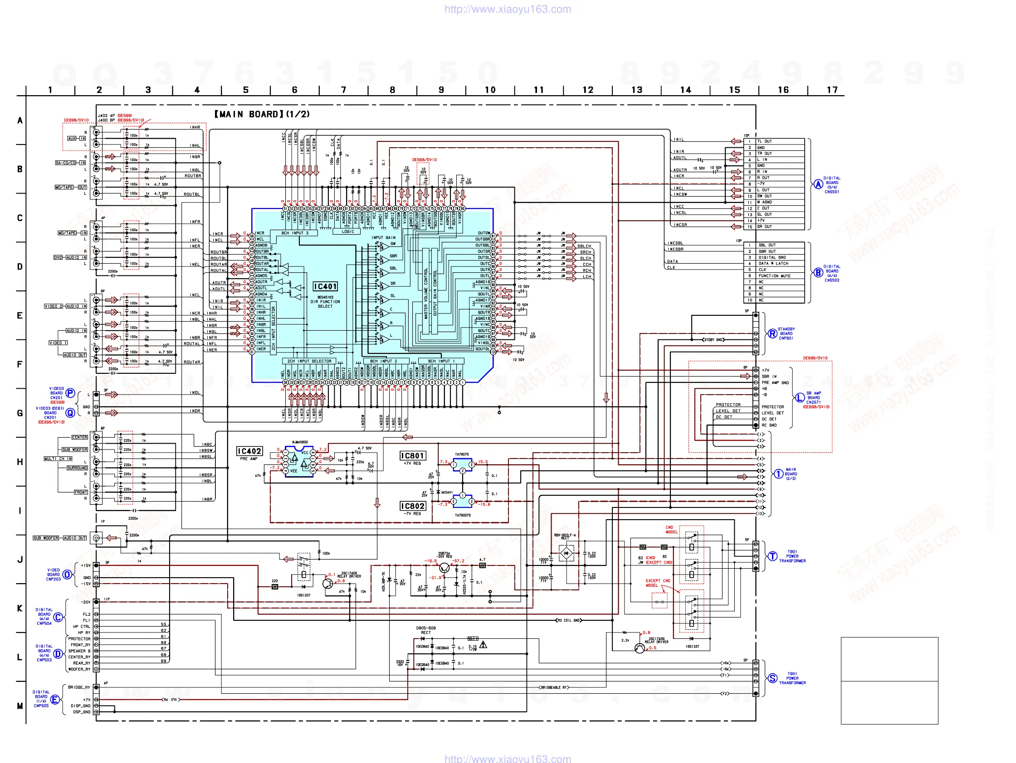Viewport: 1016px width, 763px height.
Task: Click the IC802 -7V REG label
Action: [x=412, y=506]
